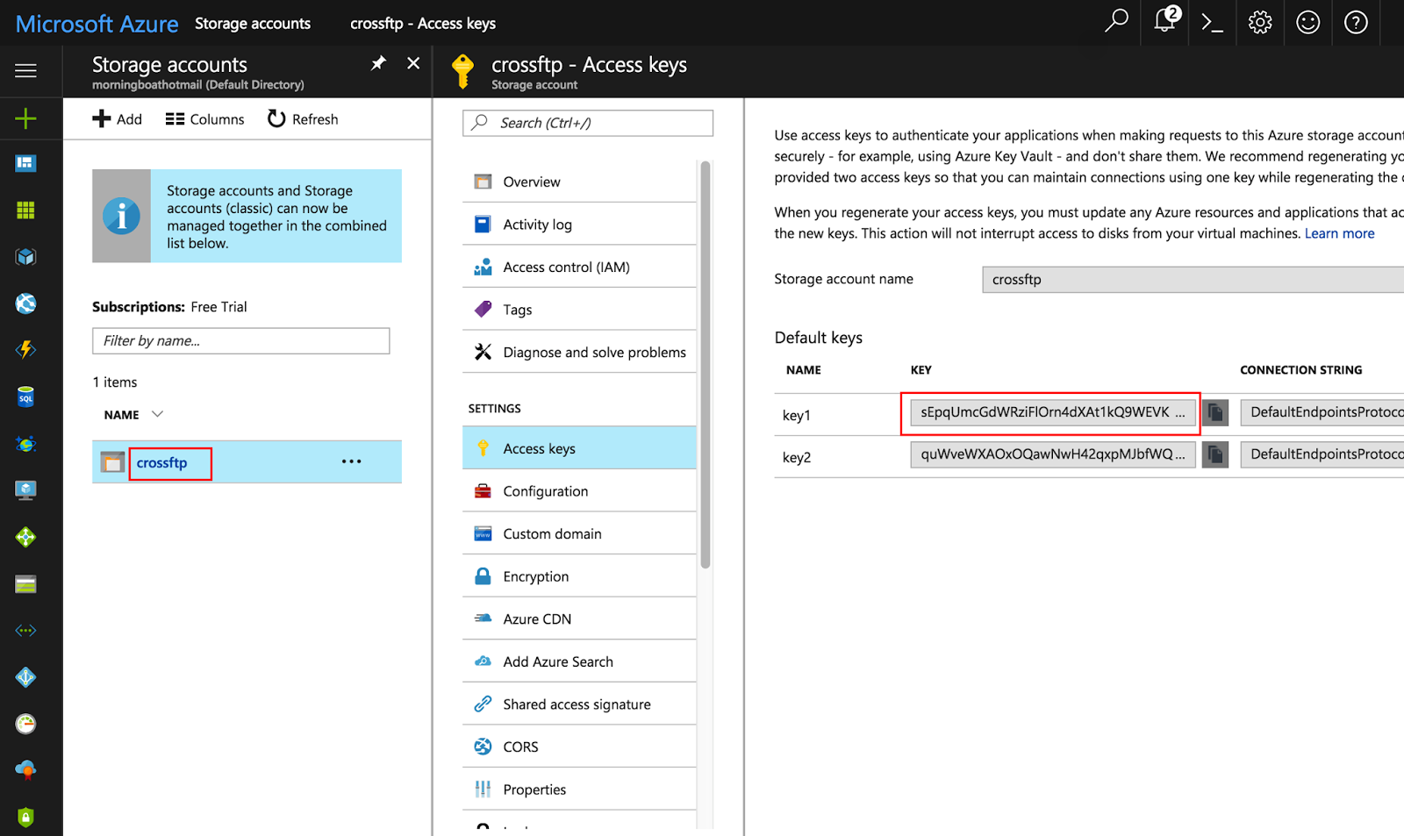Open the Help question mark icon
Screen dimensions: 1404x836
click(x=1356, y=22)
